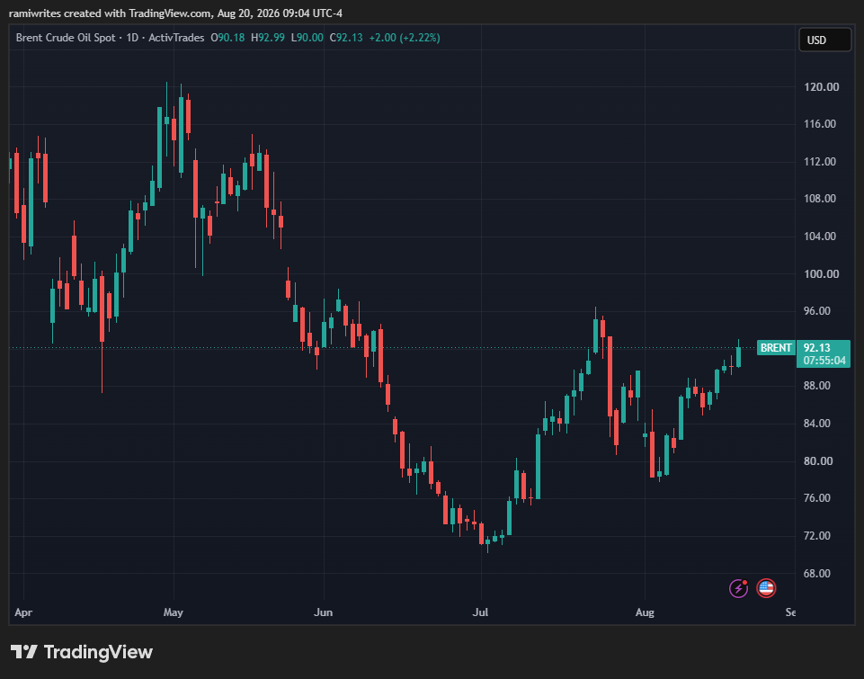Image resolution: width=864 pixels, height=679 pixels.
Task: Click the close value C92.13
Action: pos(346,38)
